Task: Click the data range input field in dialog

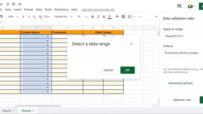Action: tap(103, 55)
